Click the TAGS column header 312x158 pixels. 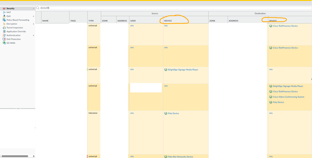(73, 21)
